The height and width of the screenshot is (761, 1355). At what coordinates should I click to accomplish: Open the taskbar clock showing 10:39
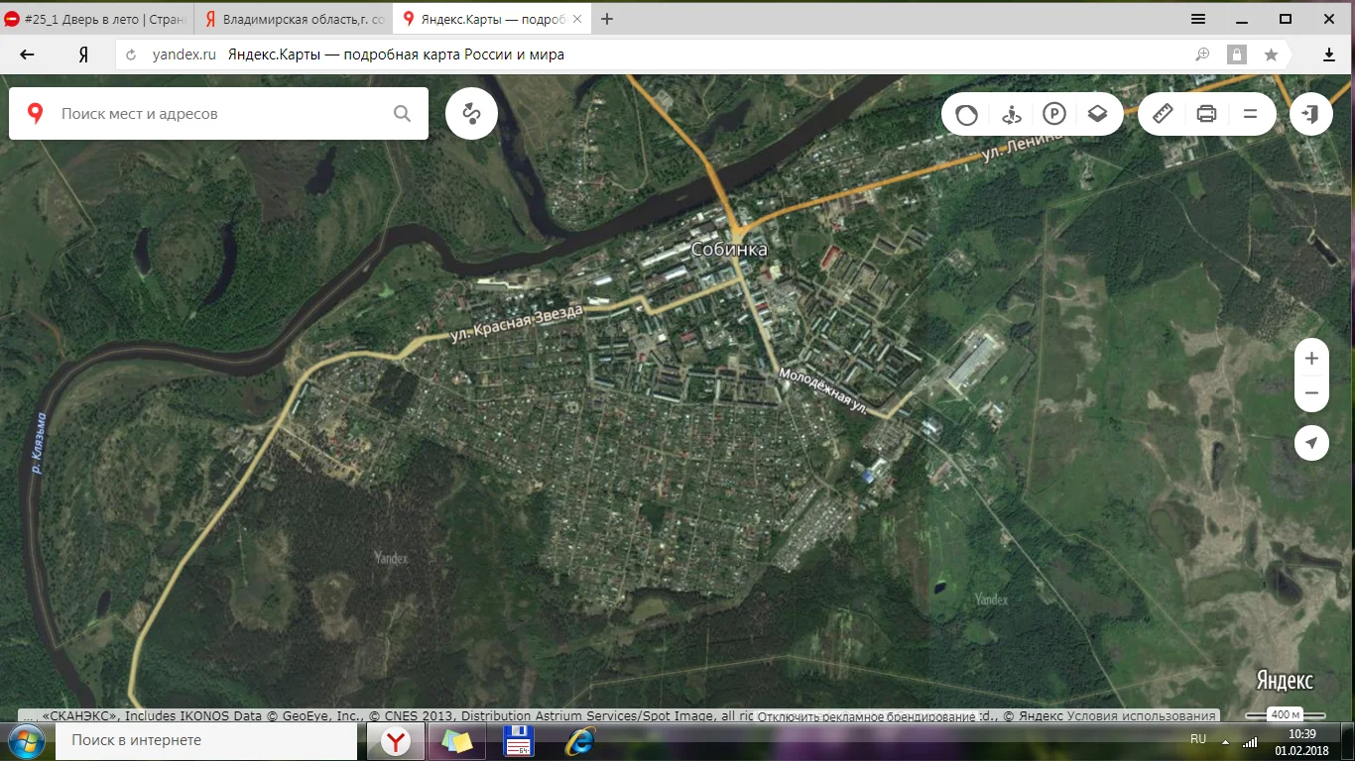(x=1300, y=741)
